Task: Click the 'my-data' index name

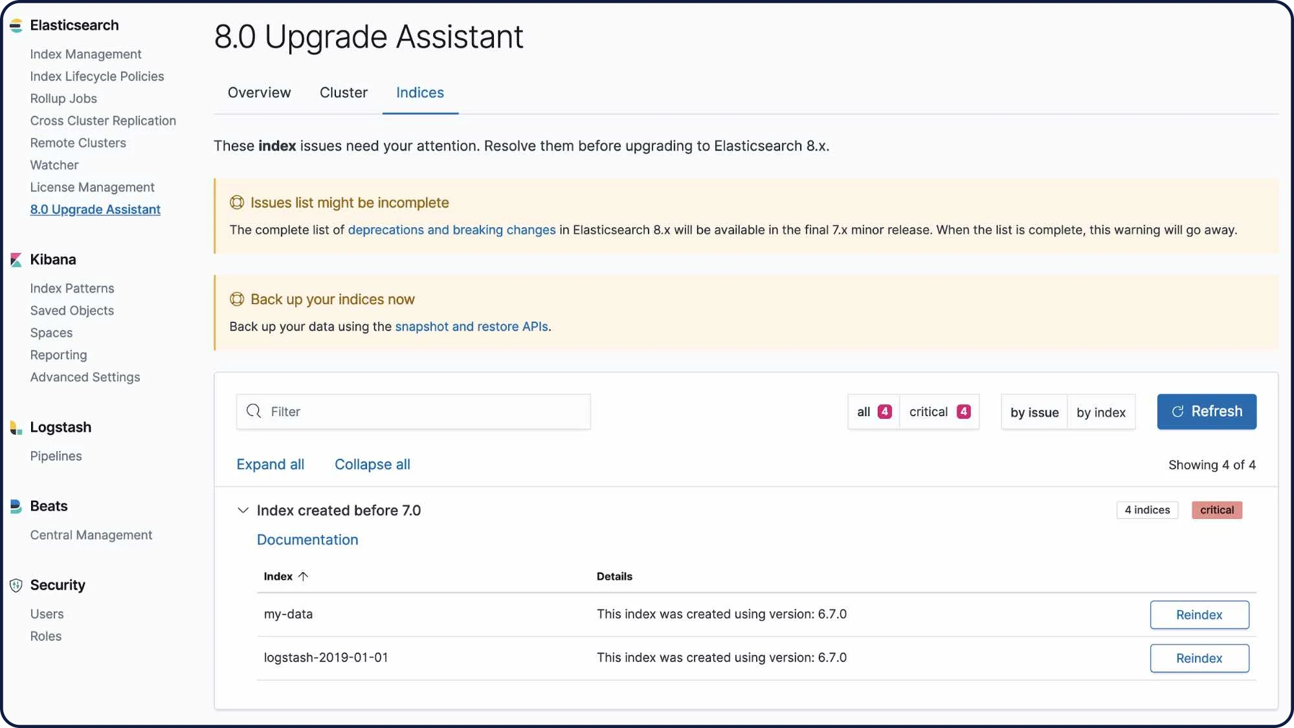Action: click(x=288, y=614)
